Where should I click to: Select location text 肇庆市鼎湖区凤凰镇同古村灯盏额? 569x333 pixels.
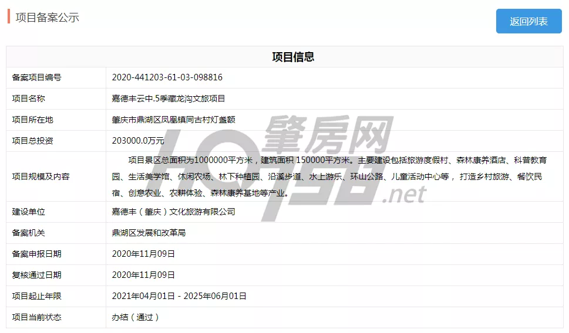tap(173, 120)
